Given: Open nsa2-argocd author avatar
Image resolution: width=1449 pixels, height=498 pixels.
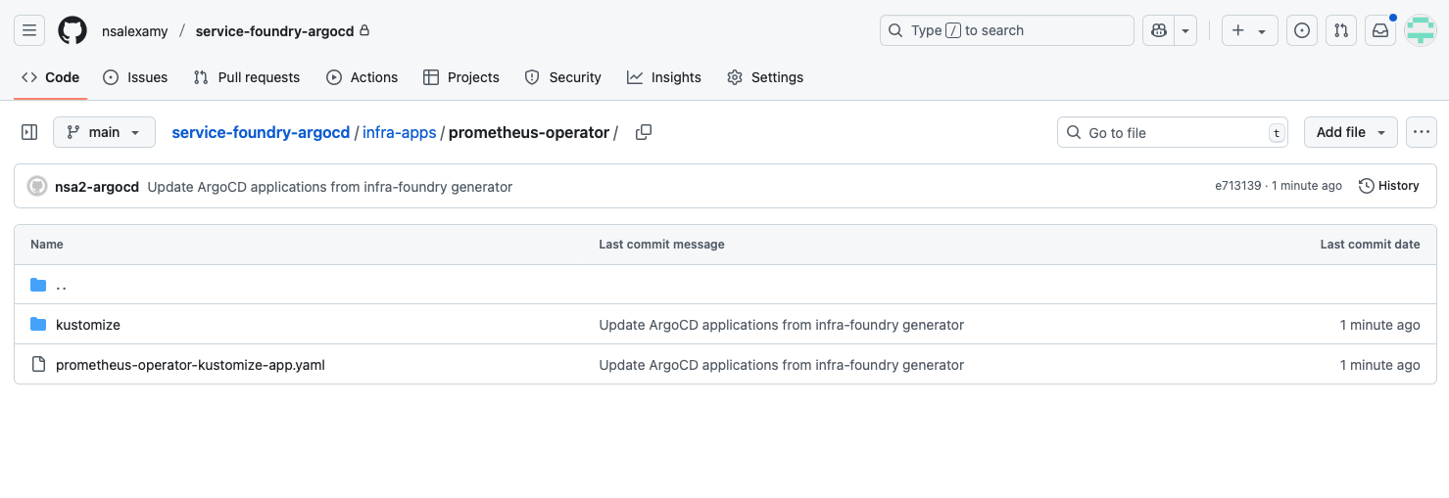Looking at the screenshot, I should pyautogui.click(x=37, y=186).
